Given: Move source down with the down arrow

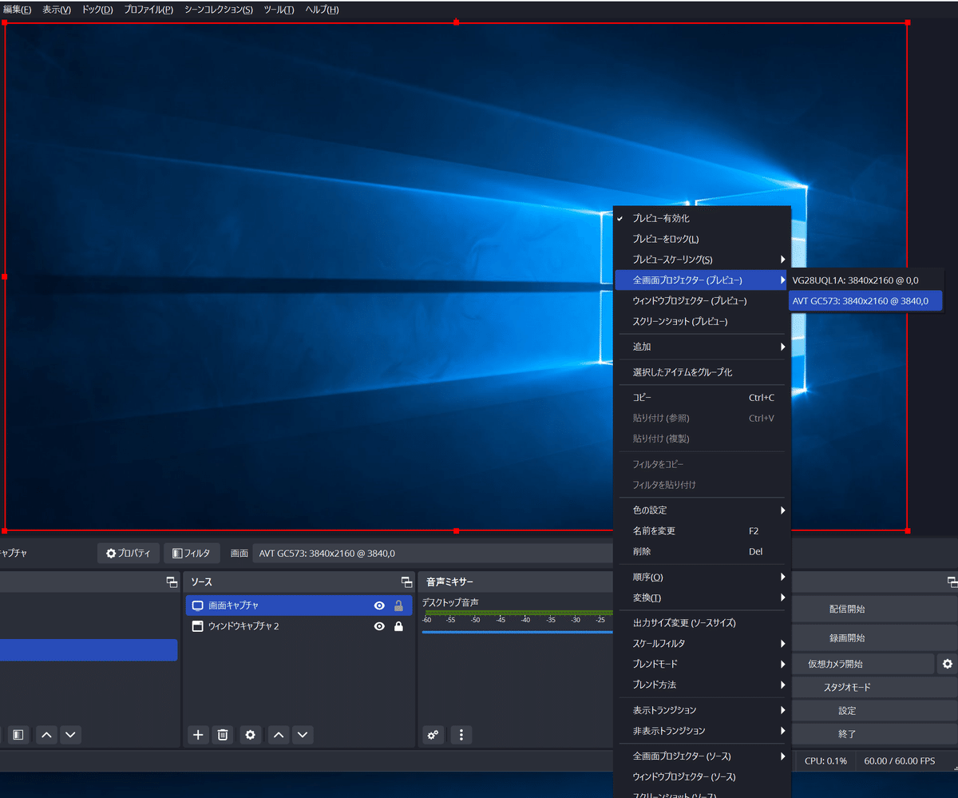Looking at the screenshot, I should (302, 735).
